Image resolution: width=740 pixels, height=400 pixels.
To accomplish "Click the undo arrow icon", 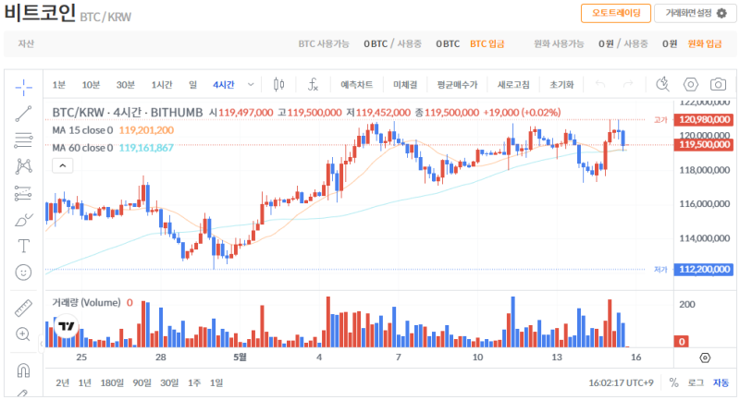I will pos(600,84).
